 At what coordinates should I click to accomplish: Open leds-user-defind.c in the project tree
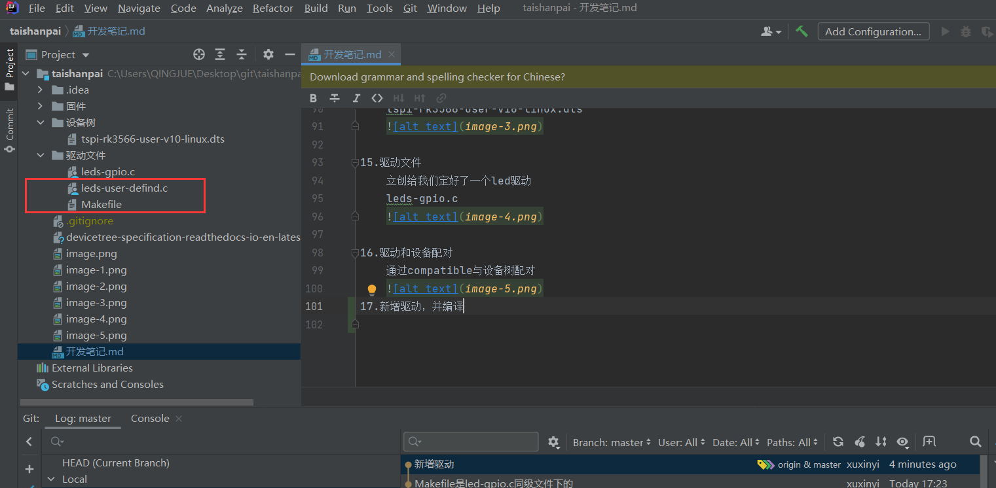[x=124, y=188]
